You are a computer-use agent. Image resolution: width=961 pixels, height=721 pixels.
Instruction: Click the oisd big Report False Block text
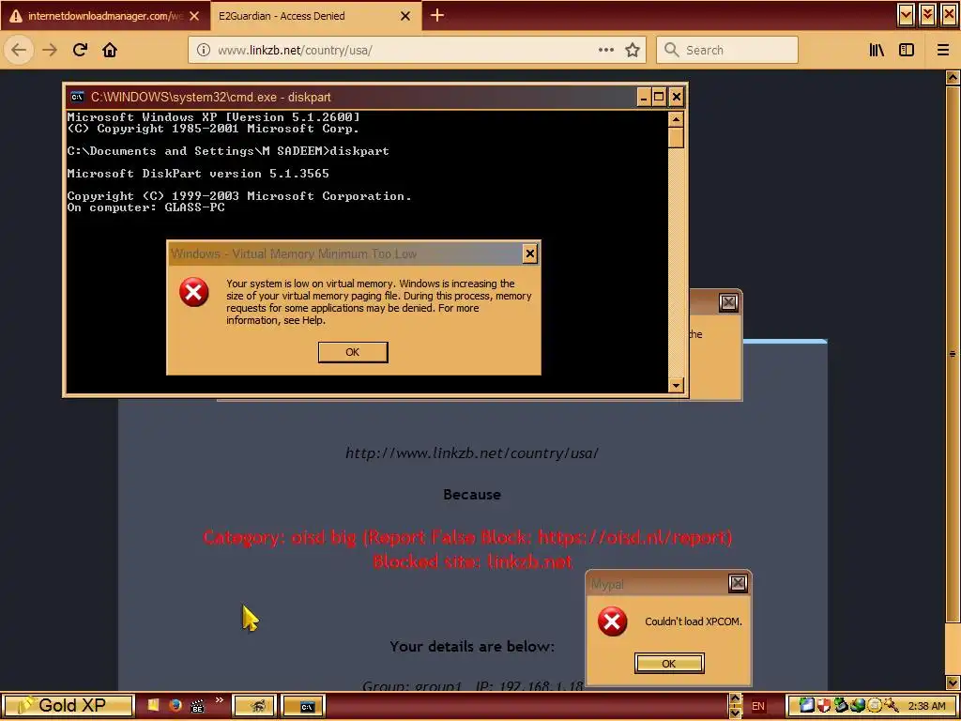point(467,538)
